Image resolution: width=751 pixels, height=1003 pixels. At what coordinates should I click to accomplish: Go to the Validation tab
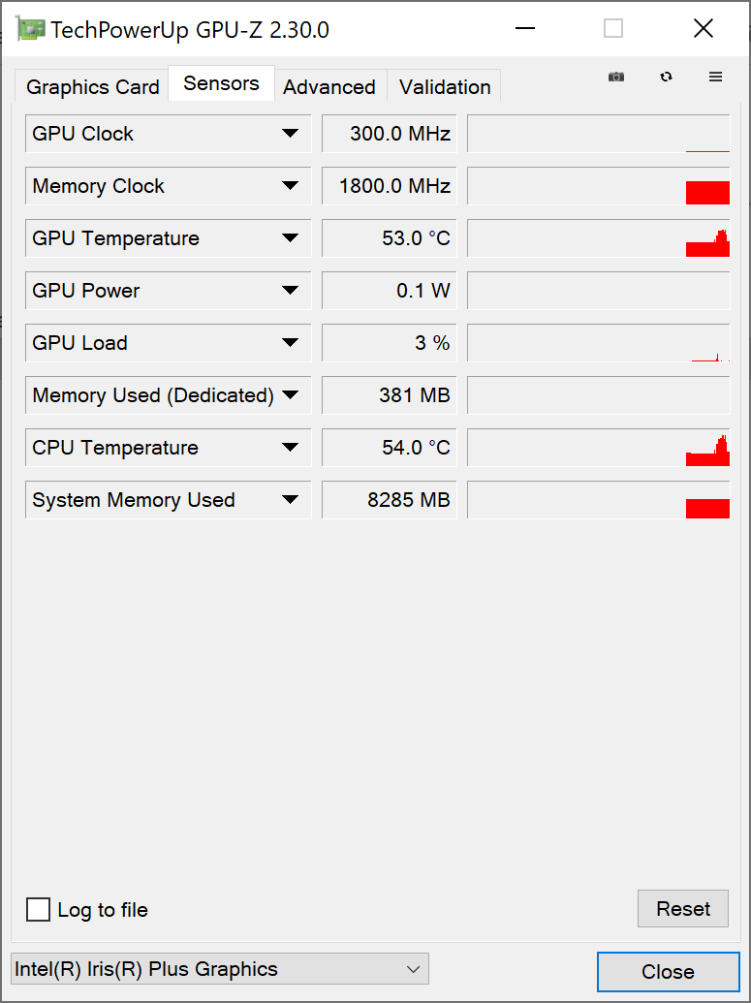445,87
